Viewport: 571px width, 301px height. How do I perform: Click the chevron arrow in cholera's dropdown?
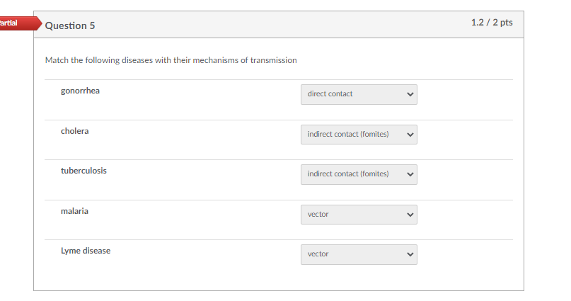409,134
